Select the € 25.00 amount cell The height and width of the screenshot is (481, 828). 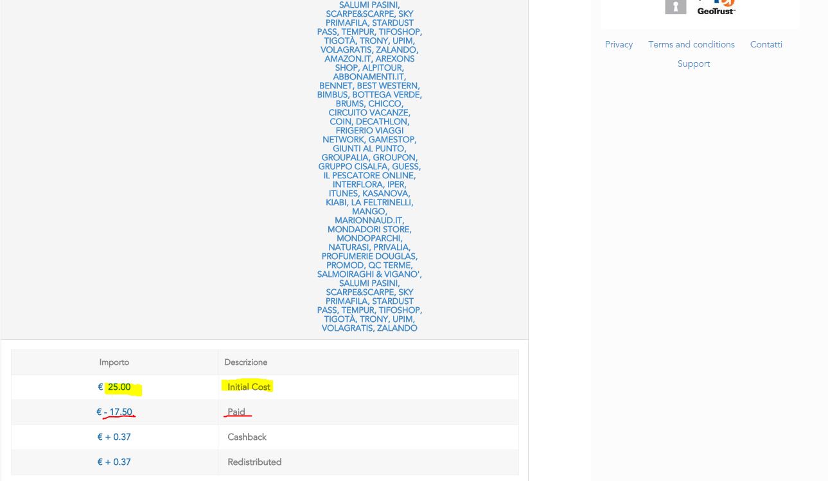click(114, 387)
